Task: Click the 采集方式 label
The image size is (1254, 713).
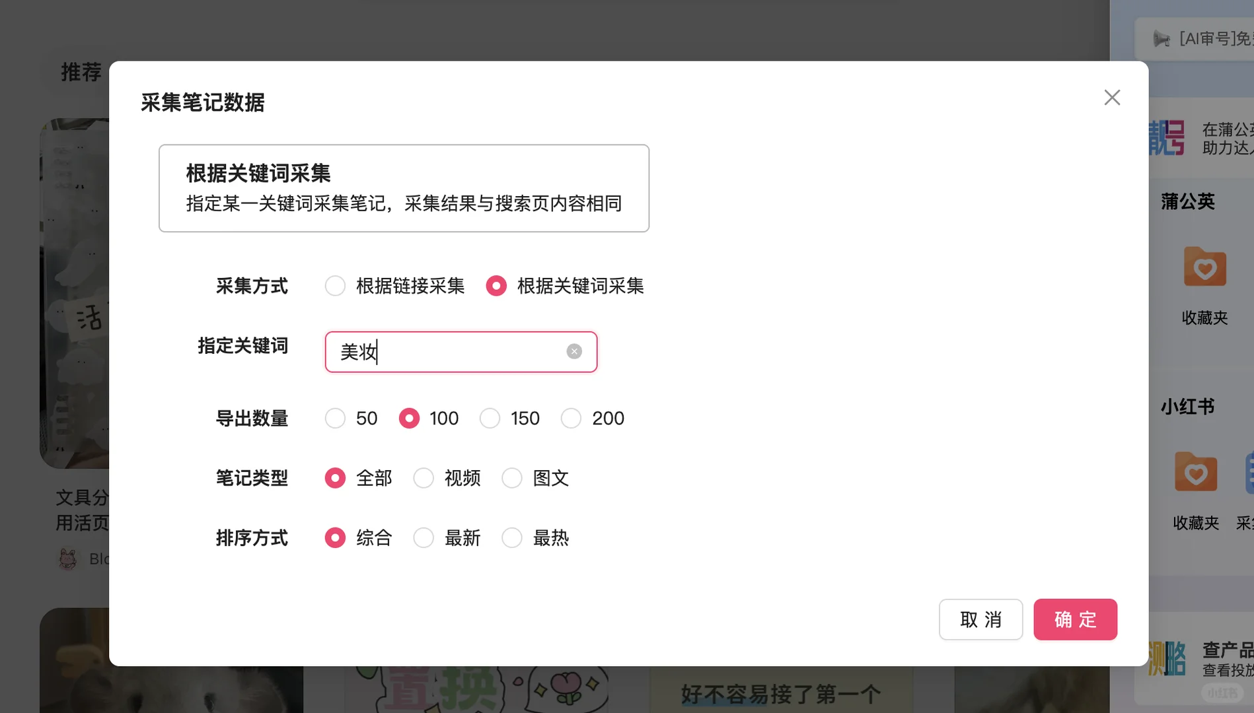Action: click(252, 286)
